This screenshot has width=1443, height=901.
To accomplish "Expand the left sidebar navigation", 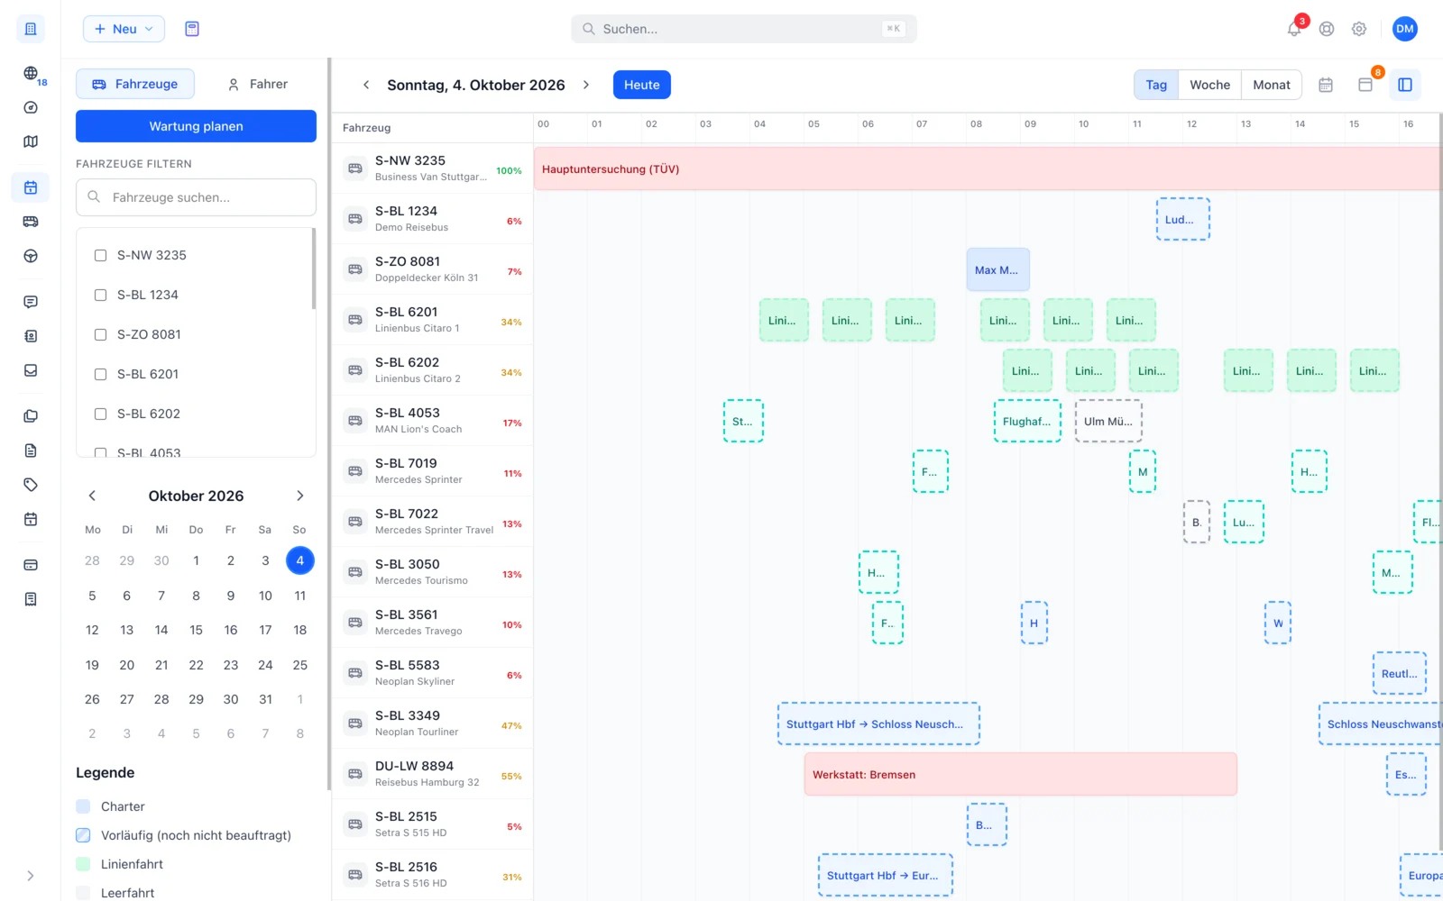I will pyautogui.click(x=31, y=876).
